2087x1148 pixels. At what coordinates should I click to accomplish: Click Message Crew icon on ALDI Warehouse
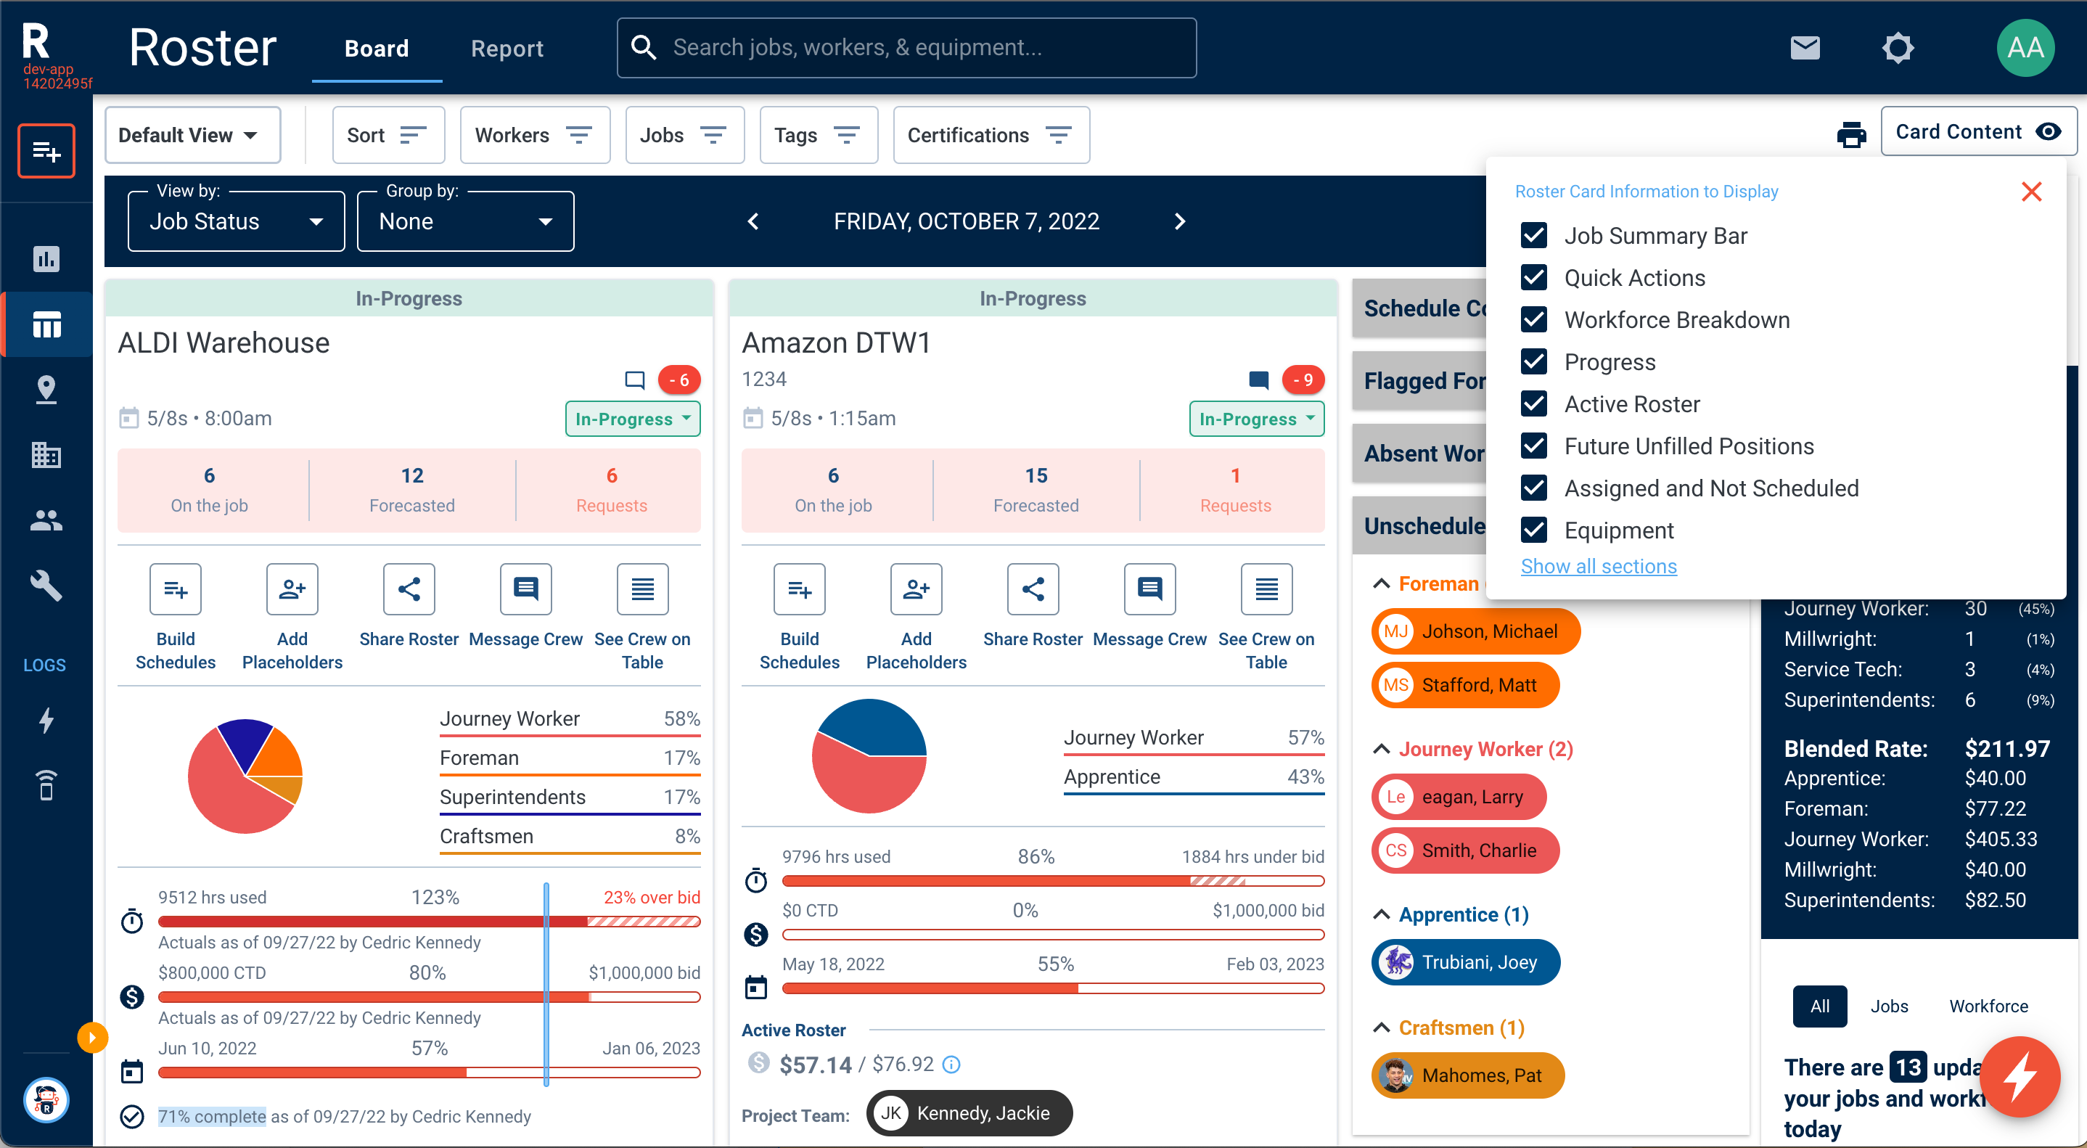click(x=525, y=589)
